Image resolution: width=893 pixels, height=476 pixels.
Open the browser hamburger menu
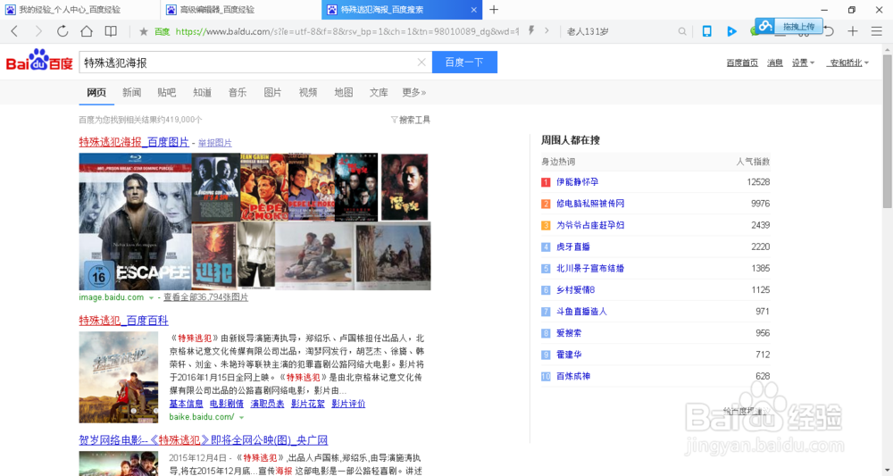pyautogui.click(x=877, y=31)
